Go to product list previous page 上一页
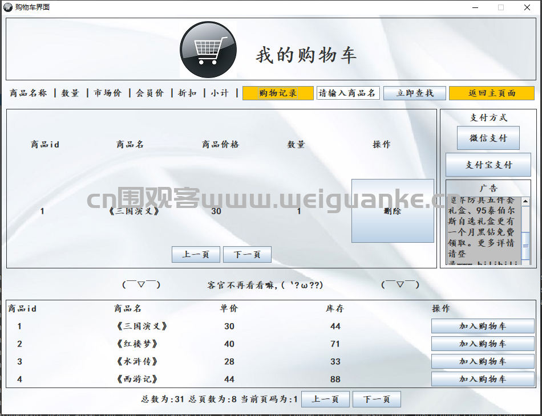Screen dimensions: 542x416 pyautogui.click(x=325, y=399)
